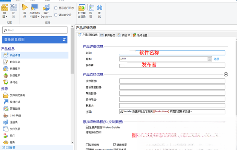The image size is (237, 150).
Task: Open 快捷方式 arrow icon
Action: coord(6,102)
